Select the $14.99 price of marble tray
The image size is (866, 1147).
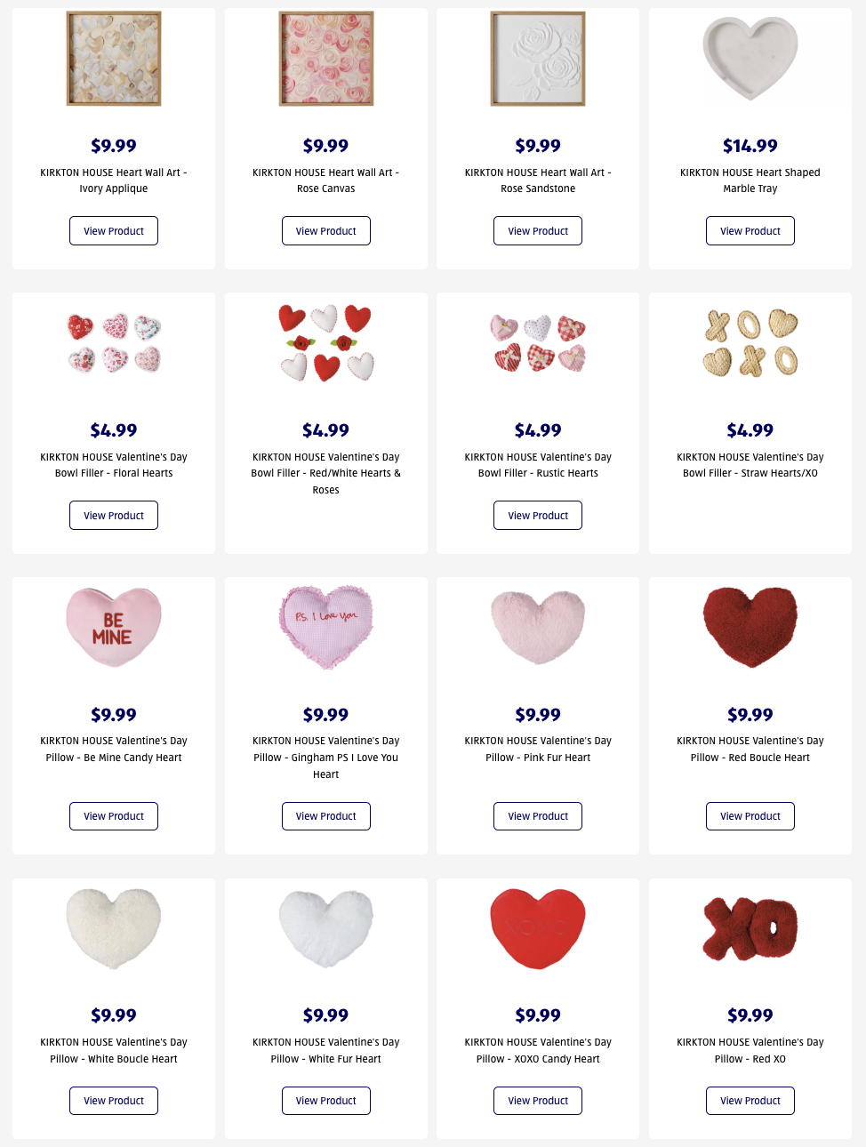(750, 146)
